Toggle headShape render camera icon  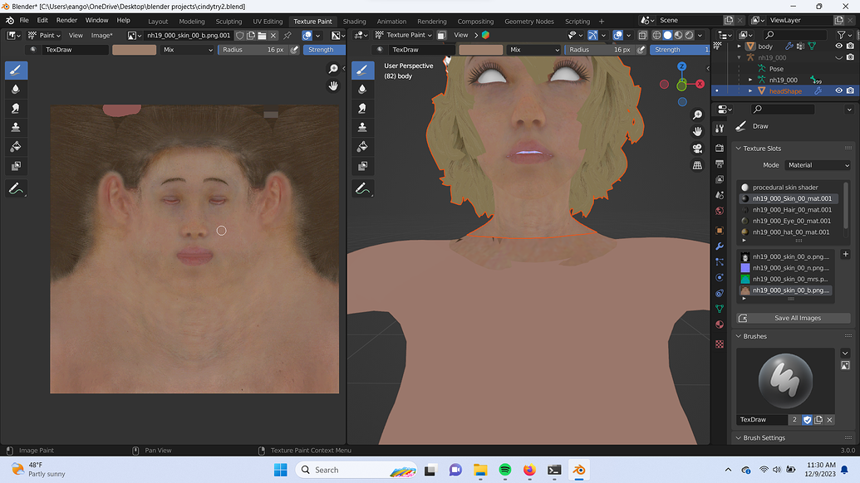(x=850, y=91)
